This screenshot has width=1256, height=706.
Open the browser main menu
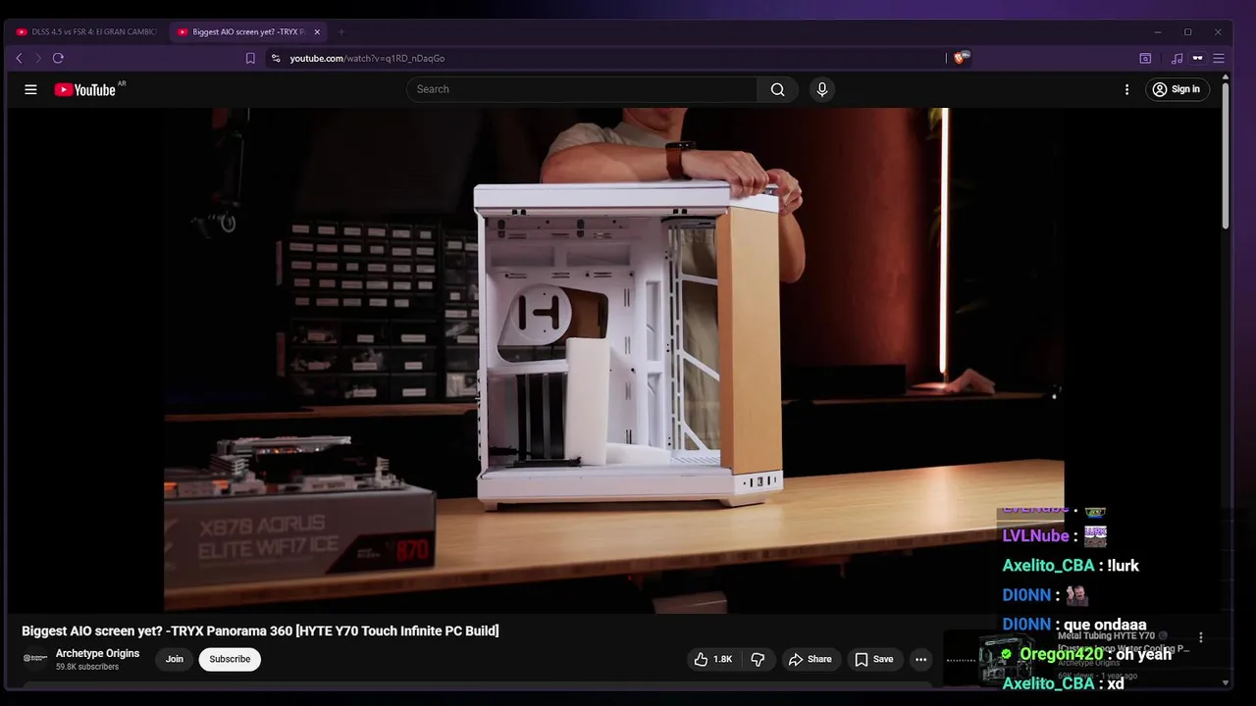point(1219,58)
